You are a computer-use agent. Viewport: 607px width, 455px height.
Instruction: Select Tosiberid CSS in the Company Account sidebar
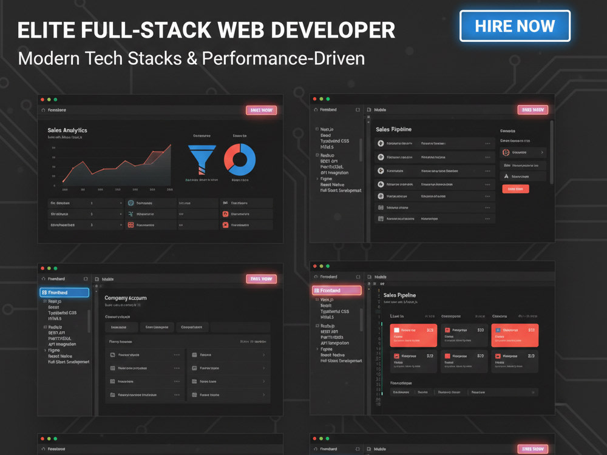pos(63,312)
